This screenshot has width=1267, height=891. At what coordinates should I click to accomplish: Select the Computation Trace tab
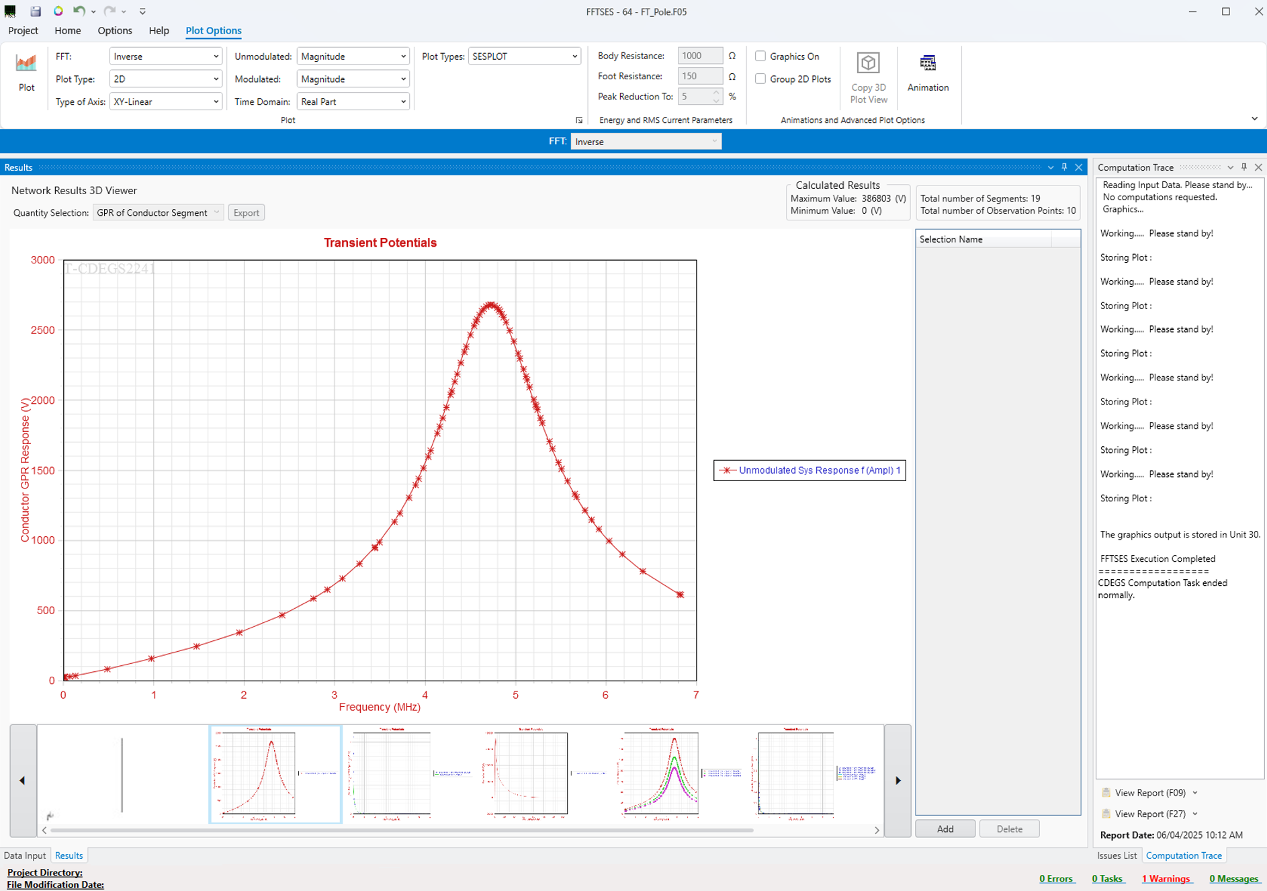1184,855
